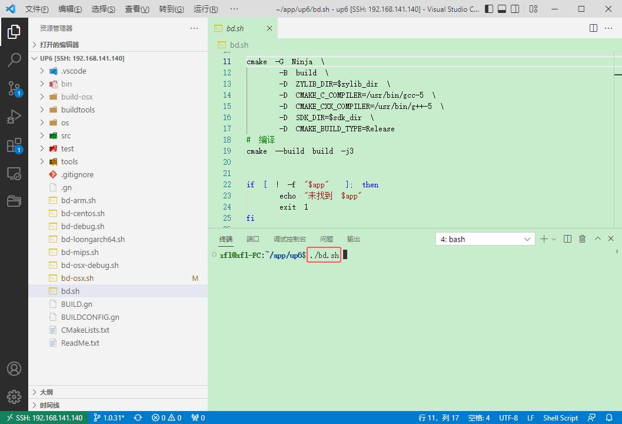Switch to the 问题 panel tab
The height and width of the screenshot is (424, 622).
(326, 239)
